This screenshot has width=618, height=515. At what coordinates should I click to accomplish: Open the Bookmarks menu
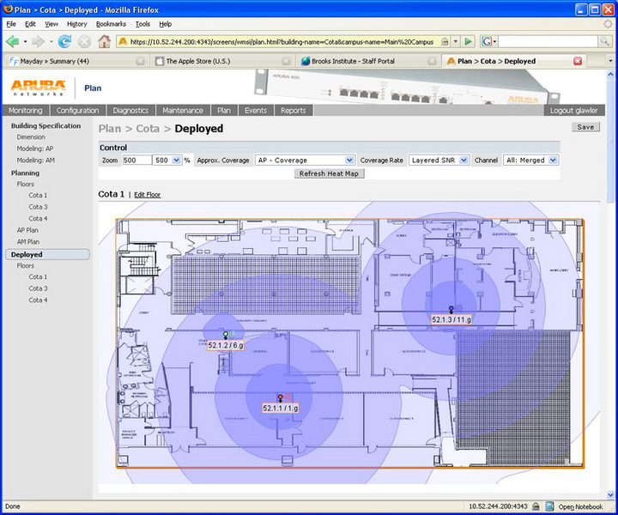(x=111, y=24)
